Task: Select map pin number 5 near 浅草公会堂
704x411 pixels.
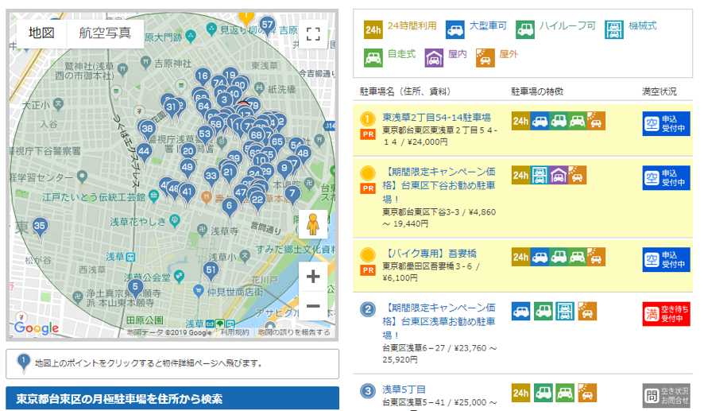Action: (135, 287)
